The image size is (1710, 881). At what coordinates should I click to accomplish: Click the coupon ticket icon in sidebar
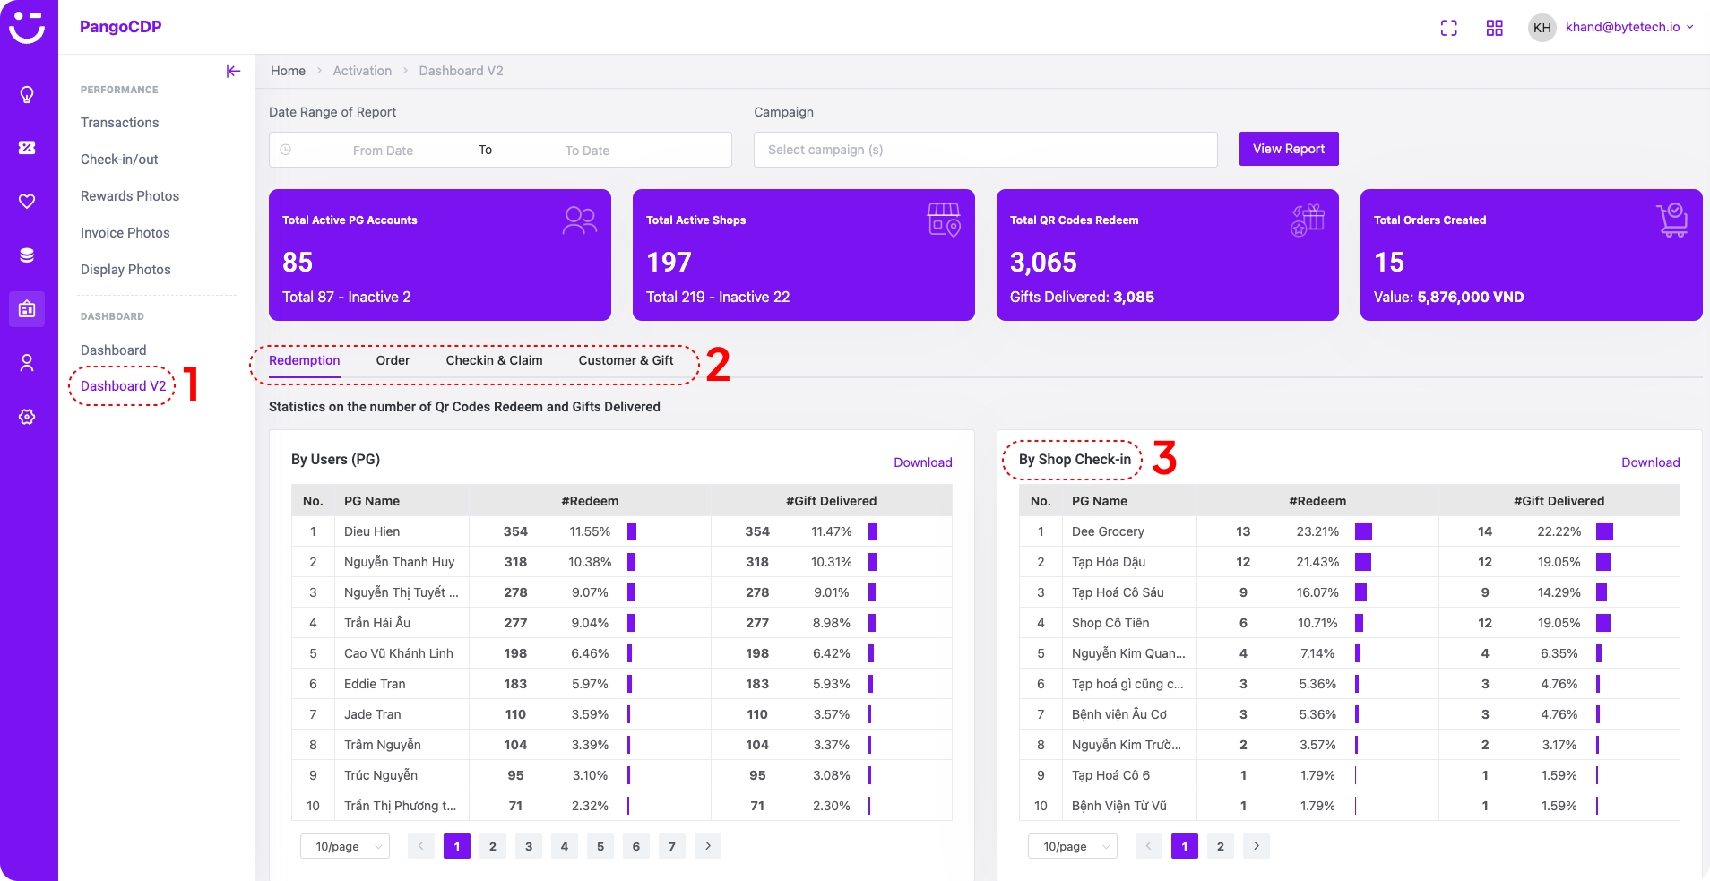27,148
